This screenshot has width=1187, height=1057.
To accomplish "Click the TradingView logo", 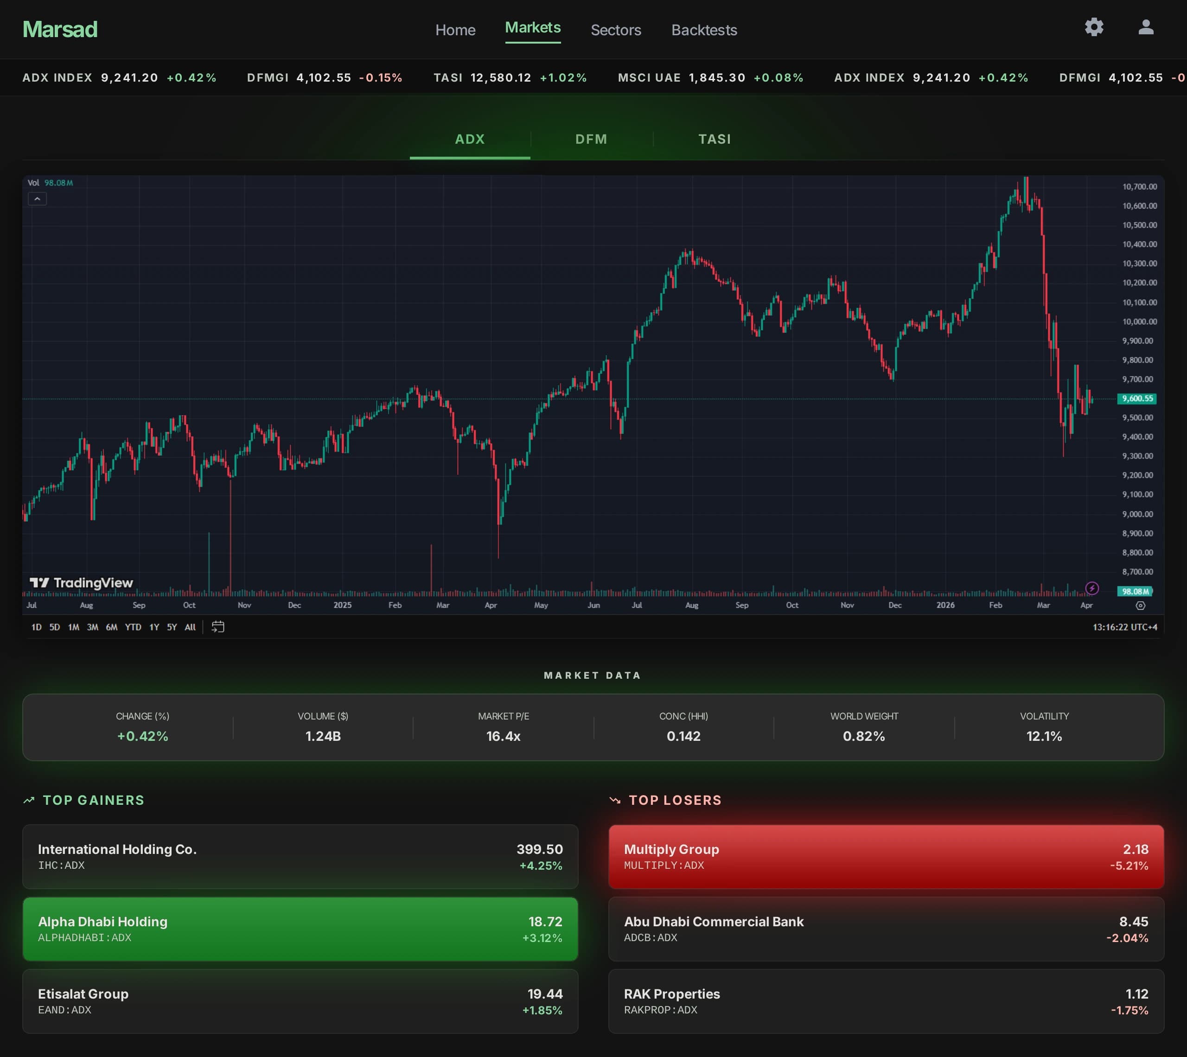I will [x=81, y=583].
